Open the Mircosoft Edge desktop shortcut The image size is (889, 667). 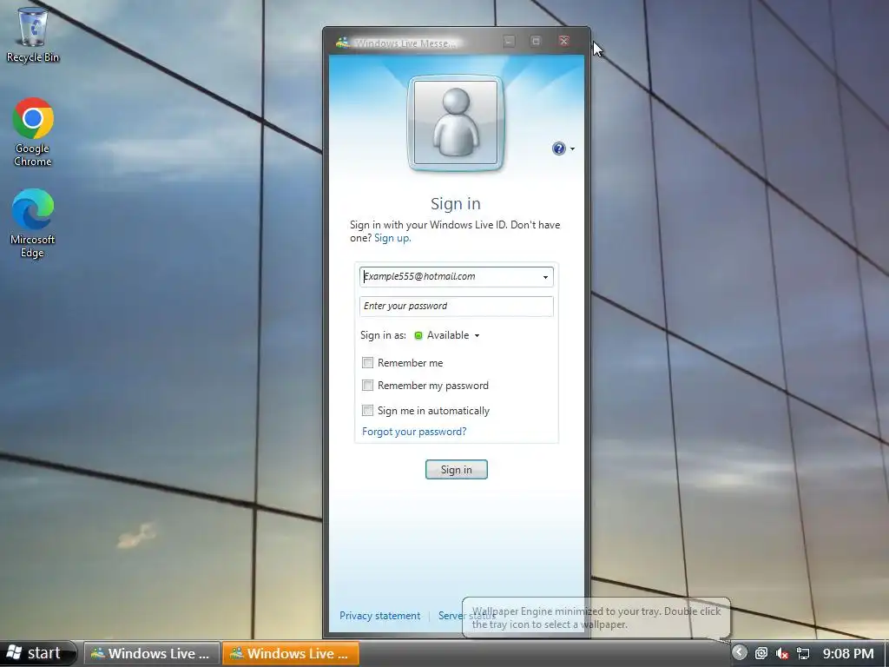(x=32, y=223)
